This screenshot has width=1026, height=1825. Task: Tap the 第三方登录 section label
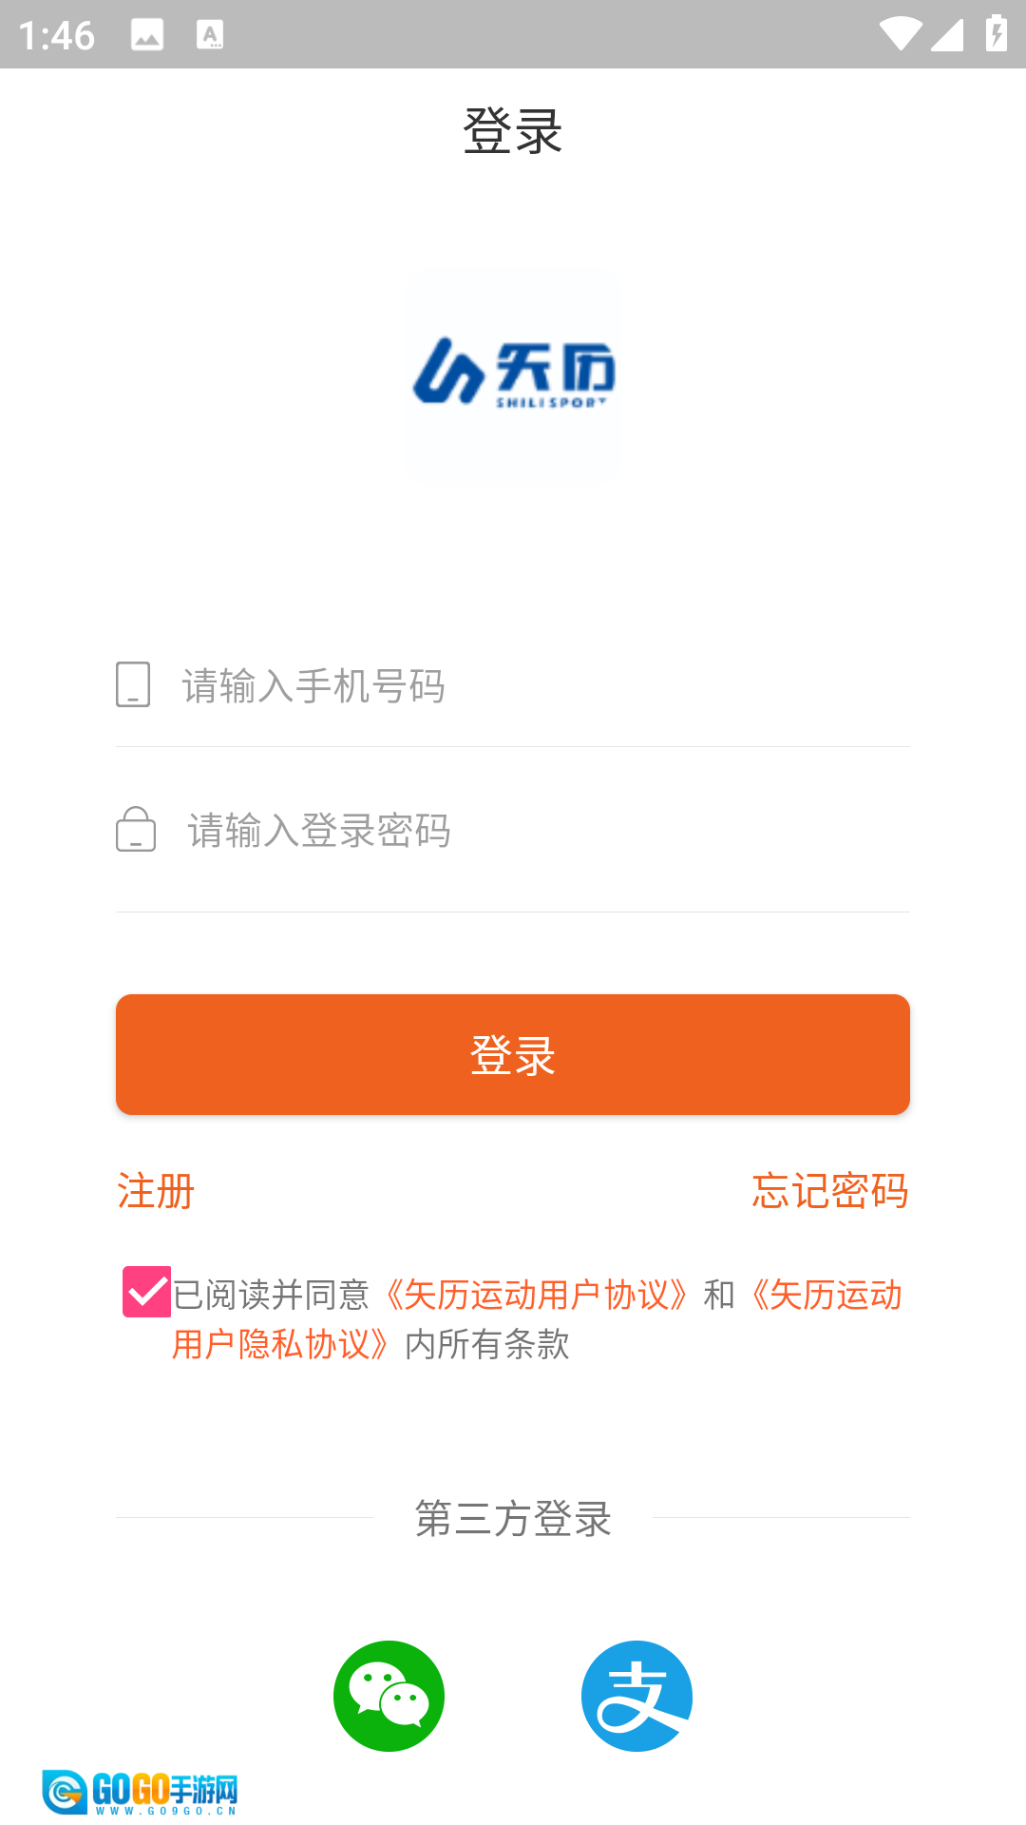pyautogui.click(x=513, y=1518)
